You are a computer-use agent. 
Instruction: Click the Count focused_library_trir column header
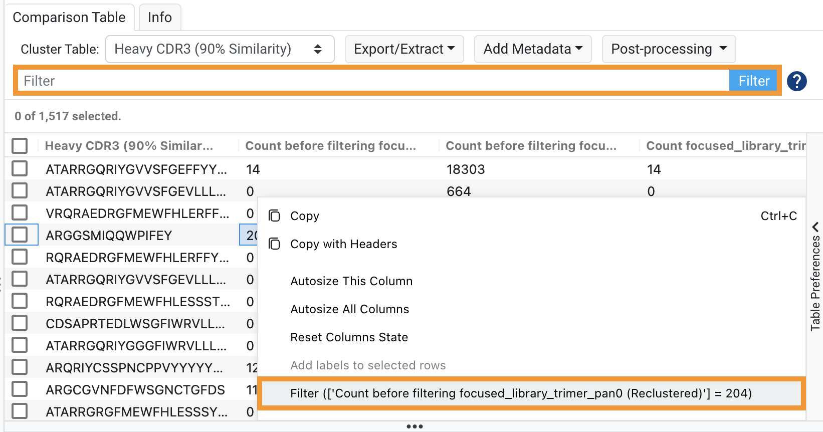pos(726,146)
